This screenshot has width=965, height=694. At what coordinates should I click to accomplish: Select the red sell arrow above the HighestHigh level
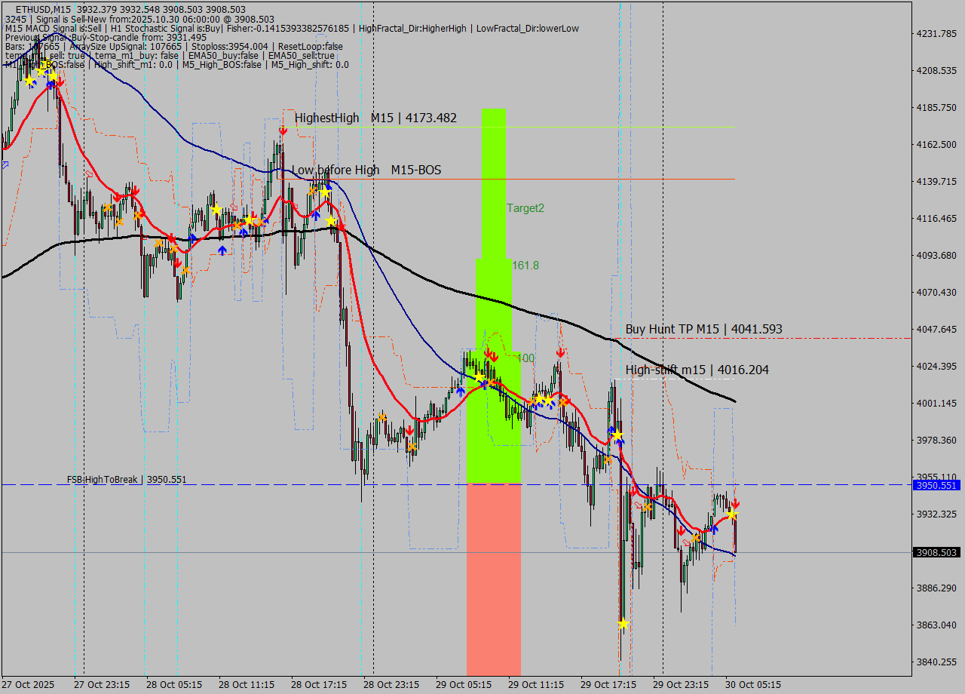(283, 130)
